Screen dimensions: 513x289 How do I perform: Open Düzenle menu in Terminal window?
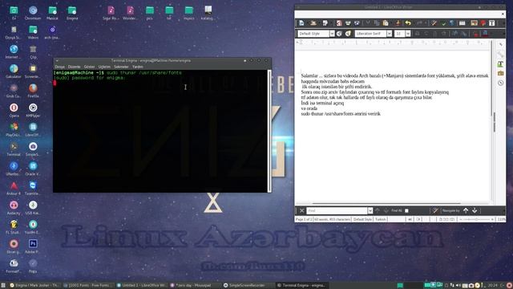coord(75,67)
